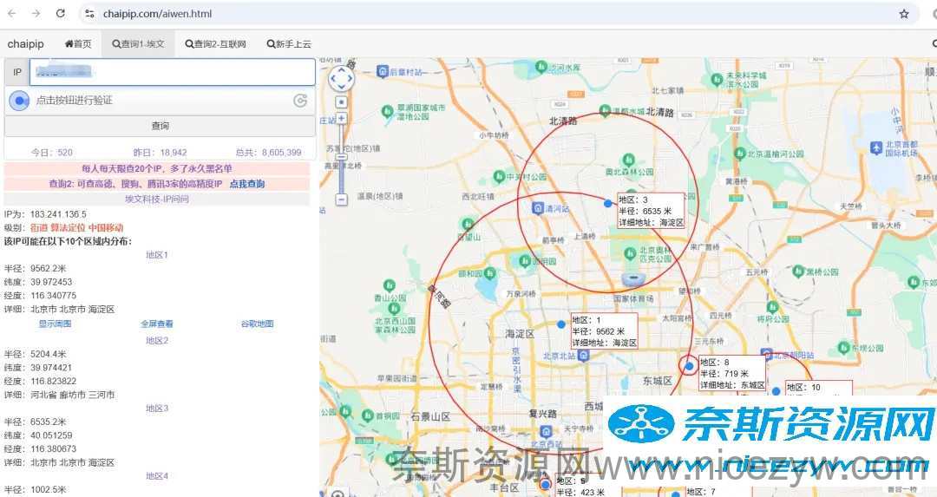Click 显示周围 for 地区1
The width and height of the screenshot is (937, 497).
(x=55, y=324)
